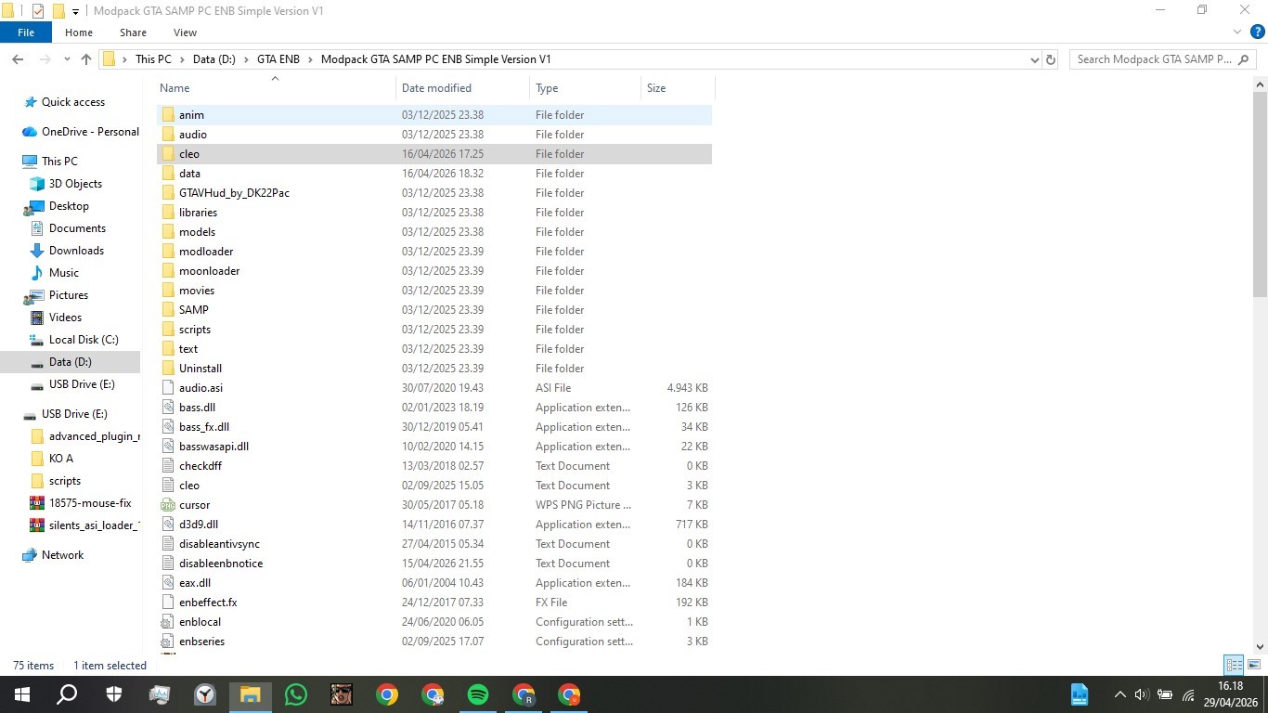The width and height of the screenshot is (1268, 713).
Task: Click the Search Modpack GTA SAMP field
Action: pyautogui.click(x=1162, y=59)
